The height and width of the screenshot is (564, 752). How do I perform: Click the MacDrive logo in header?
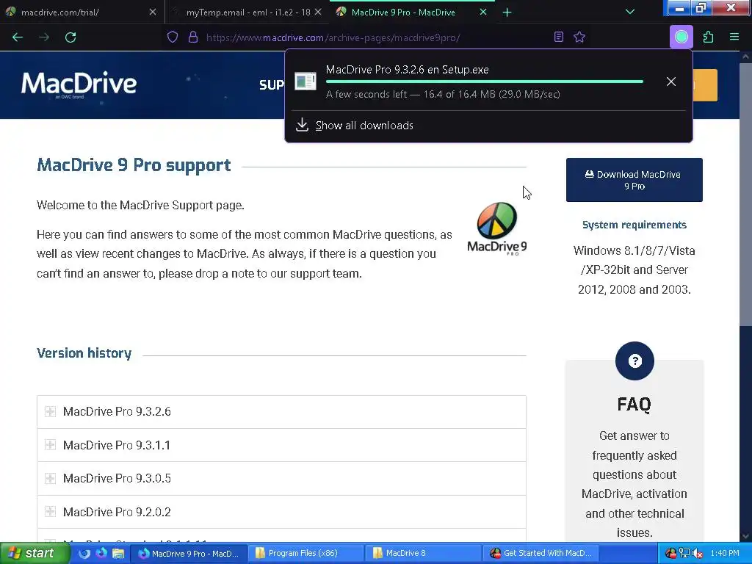point(79,84)
